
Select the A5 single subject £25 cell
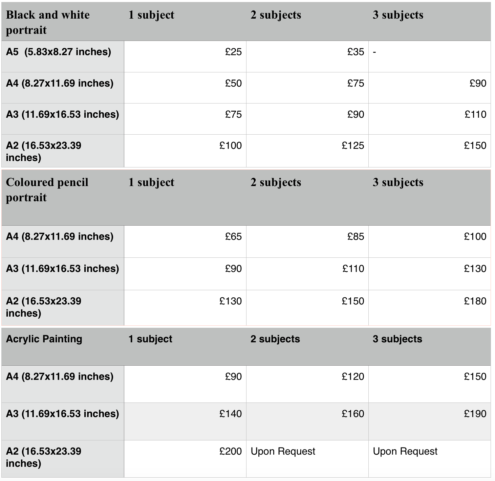pyautogui.click(x=233, y=52)
